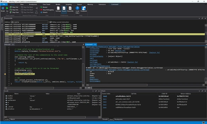
Task: Pin the Locals panel
Action: point(96,91)
